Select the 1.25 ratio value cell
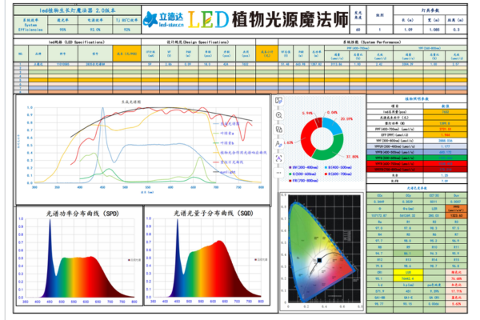The image size is (480, 320). pyautogui.click(x=445, y=175)
